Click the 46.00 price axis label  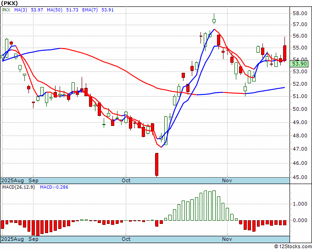(x=300, y=163)
